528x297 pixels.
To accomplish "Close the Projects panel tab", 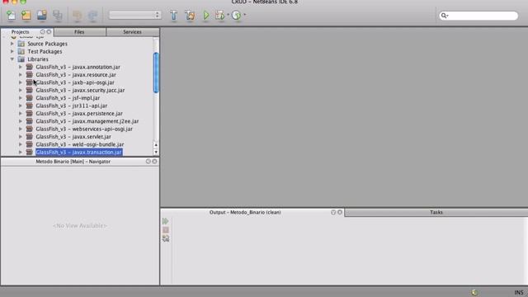I will coord(49,31).
